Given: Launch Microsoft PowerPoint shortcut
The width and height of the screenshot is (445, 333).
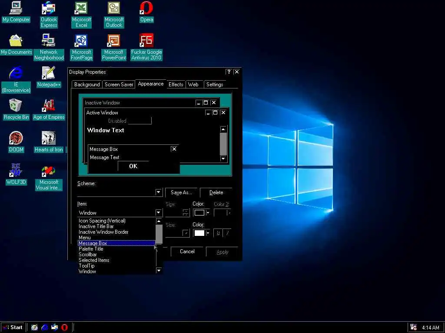Looking at the screenshot, I should coord(114,47).
